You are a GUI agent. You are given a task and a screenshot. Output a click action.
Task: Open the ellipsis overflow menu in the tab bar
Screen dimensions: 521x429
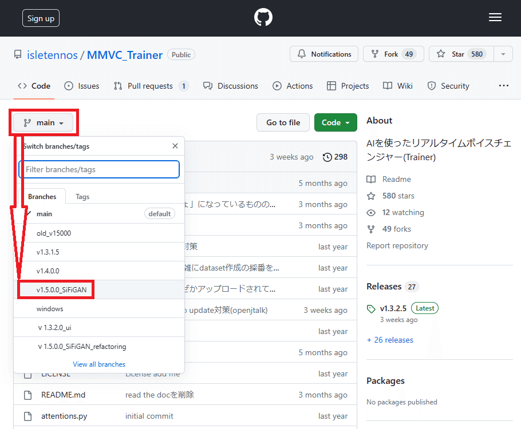(504, 85)
